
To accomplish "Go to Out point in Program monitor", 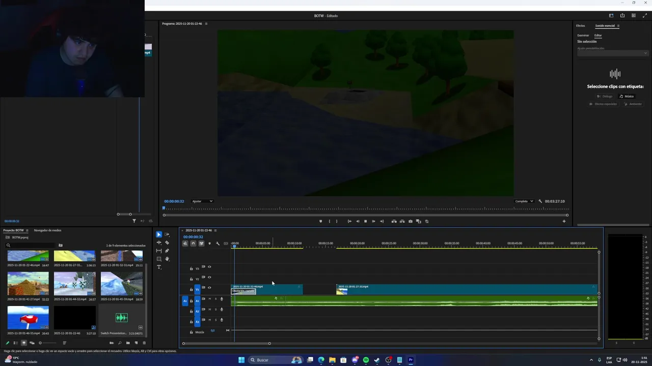I will click(x=382, y=221).
